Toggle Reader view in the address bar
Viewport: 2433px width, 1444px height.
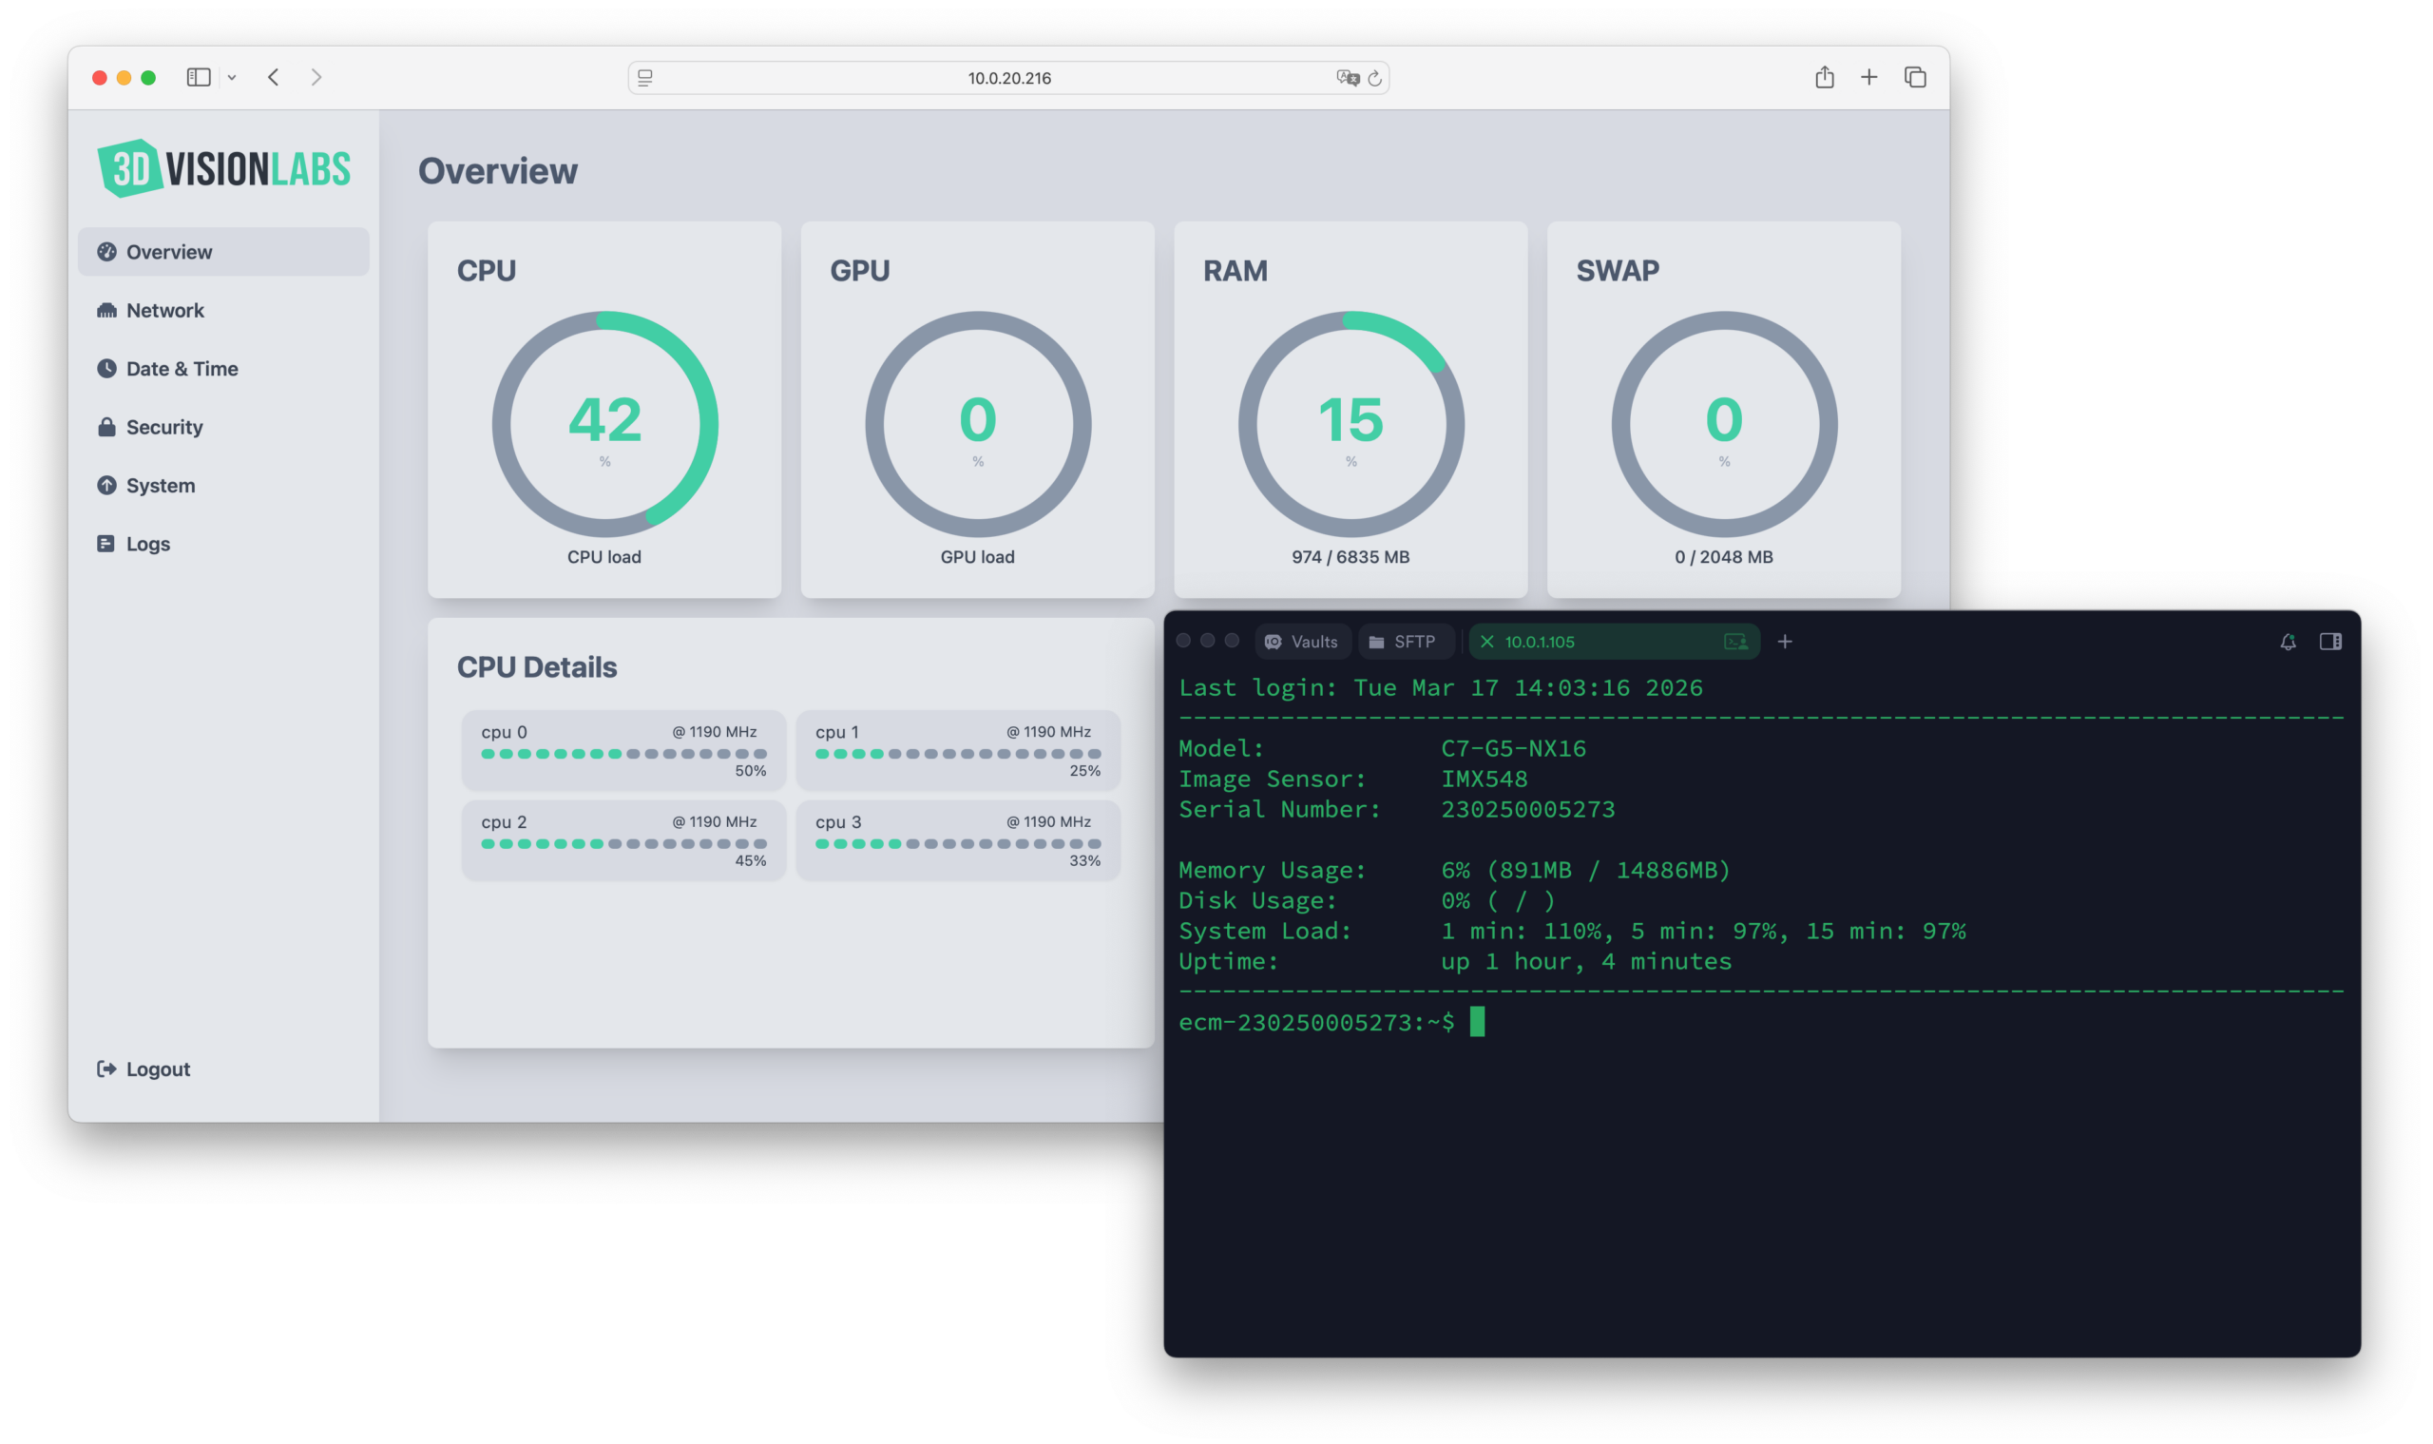644,78
